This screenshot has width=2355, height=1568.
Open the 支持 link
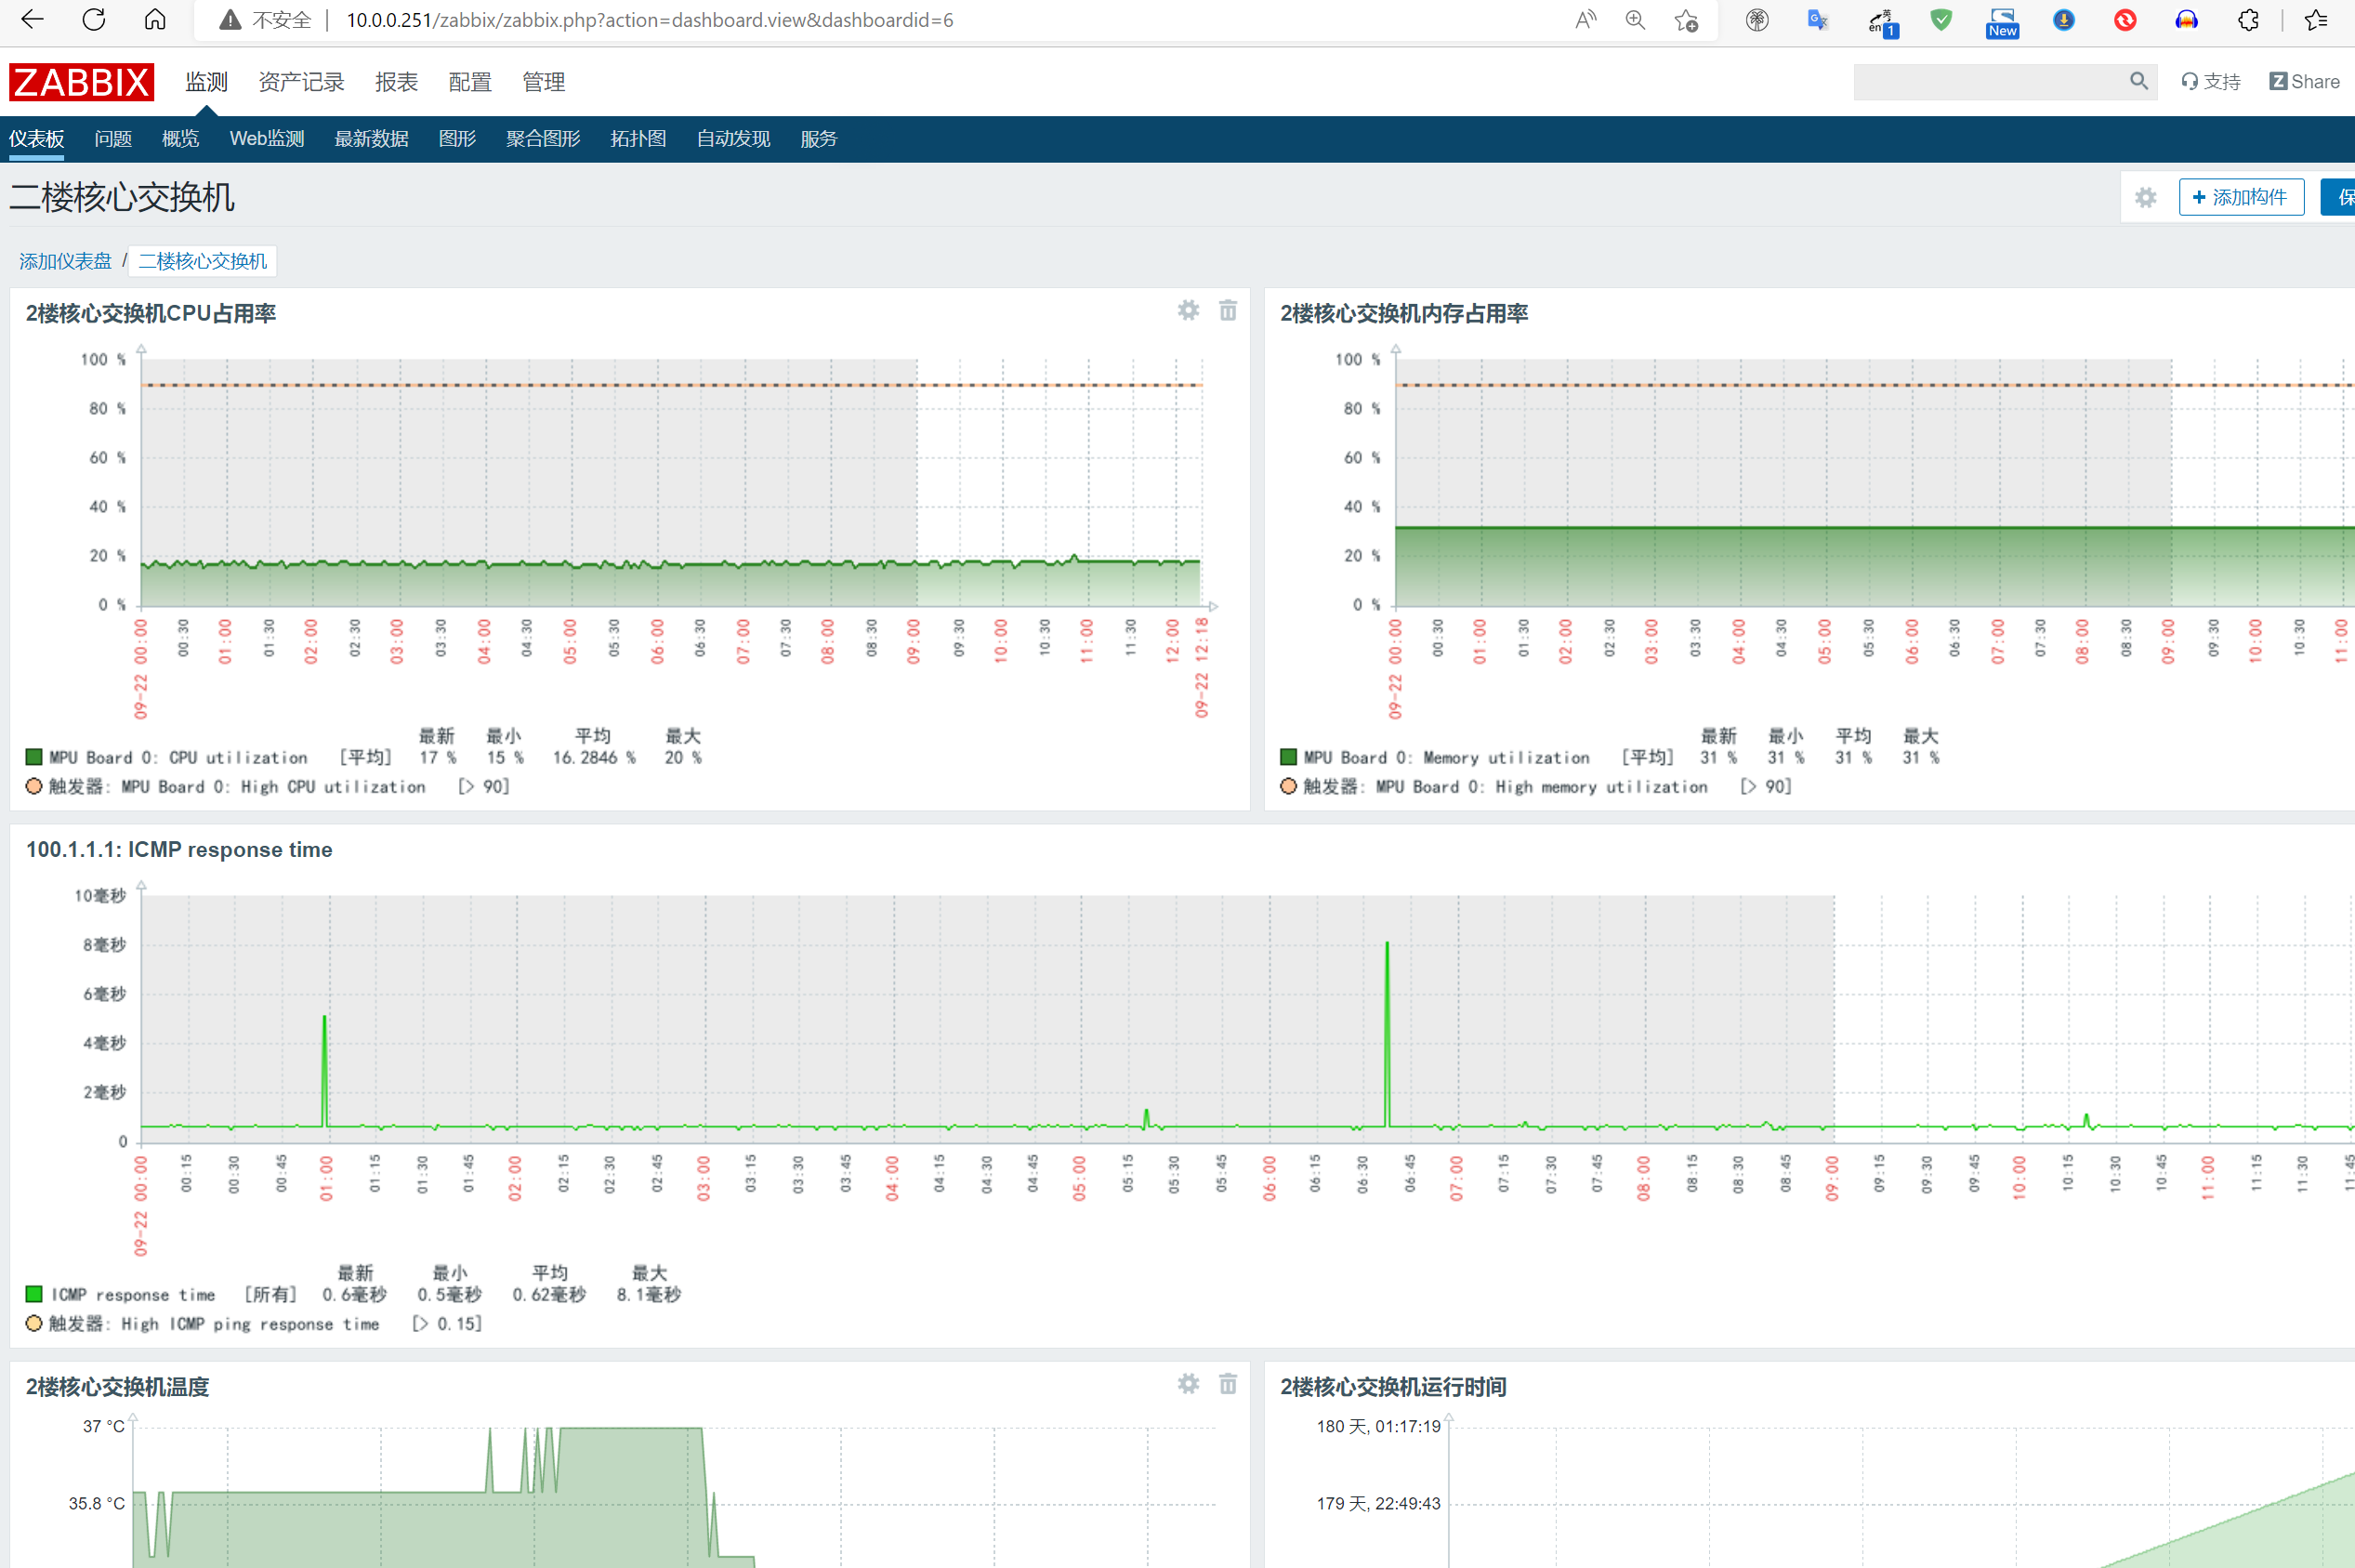(x=2211, y=82)
